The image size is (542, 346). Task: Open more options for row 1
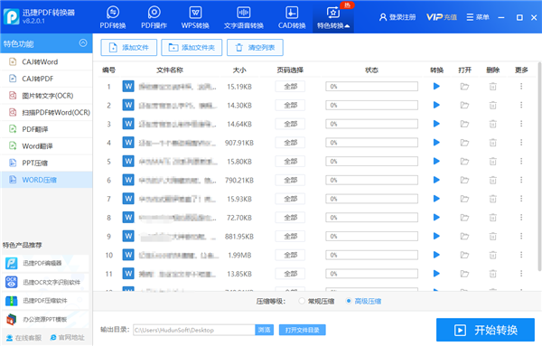pyautogui.click(x=521, y=86)
